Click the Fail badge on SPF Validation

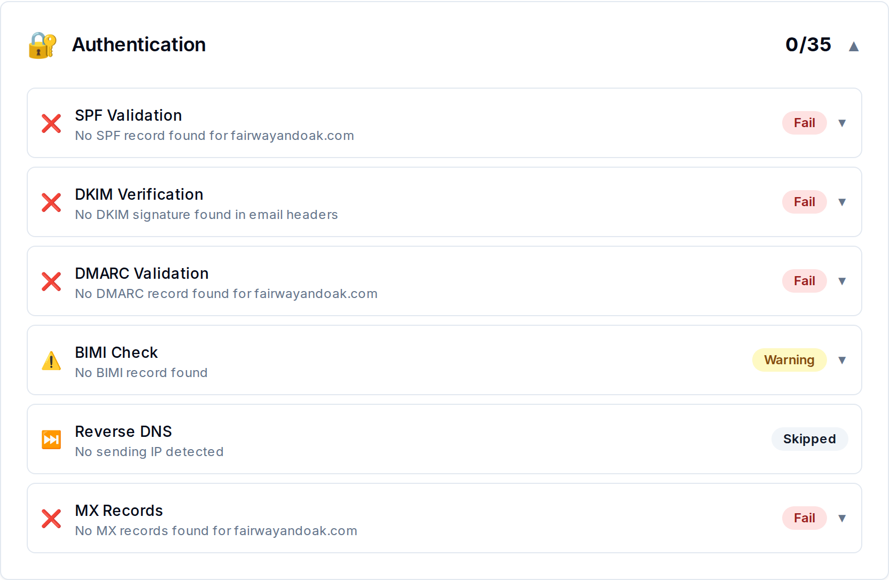click(804, 123)
